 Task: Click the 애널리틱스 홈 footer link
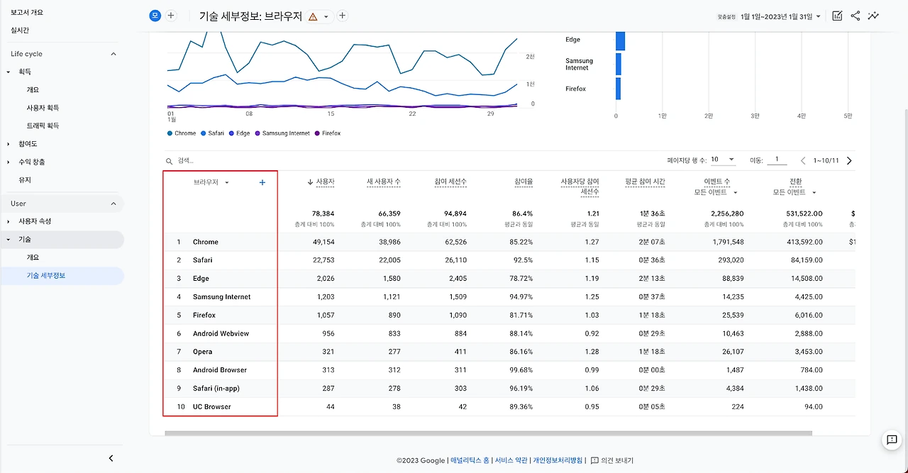(470, 460)
